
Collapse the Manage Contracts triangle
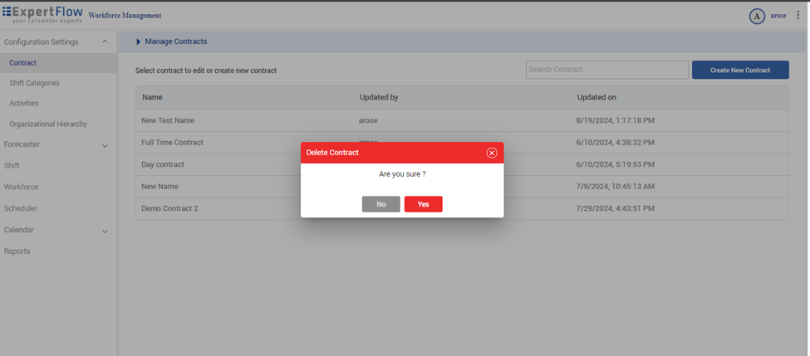coord(139,41)
